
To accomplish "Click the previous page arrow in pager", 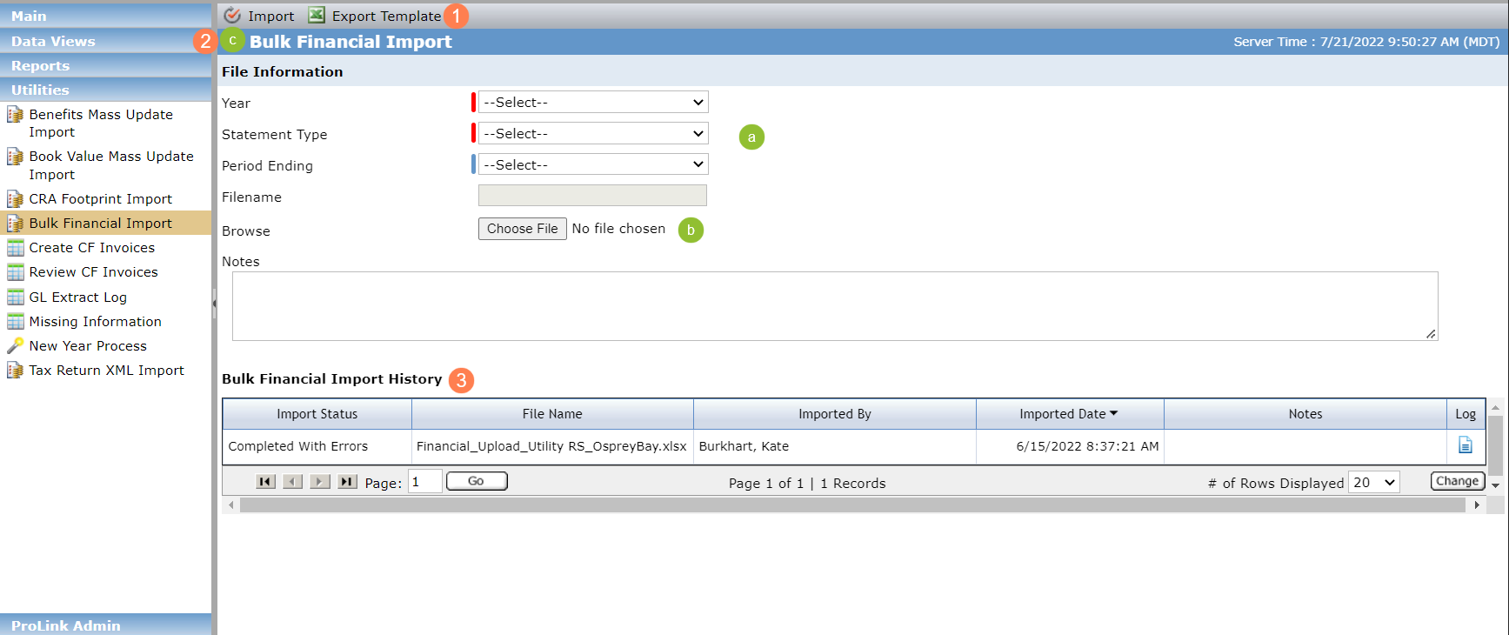I will (293, 482).
